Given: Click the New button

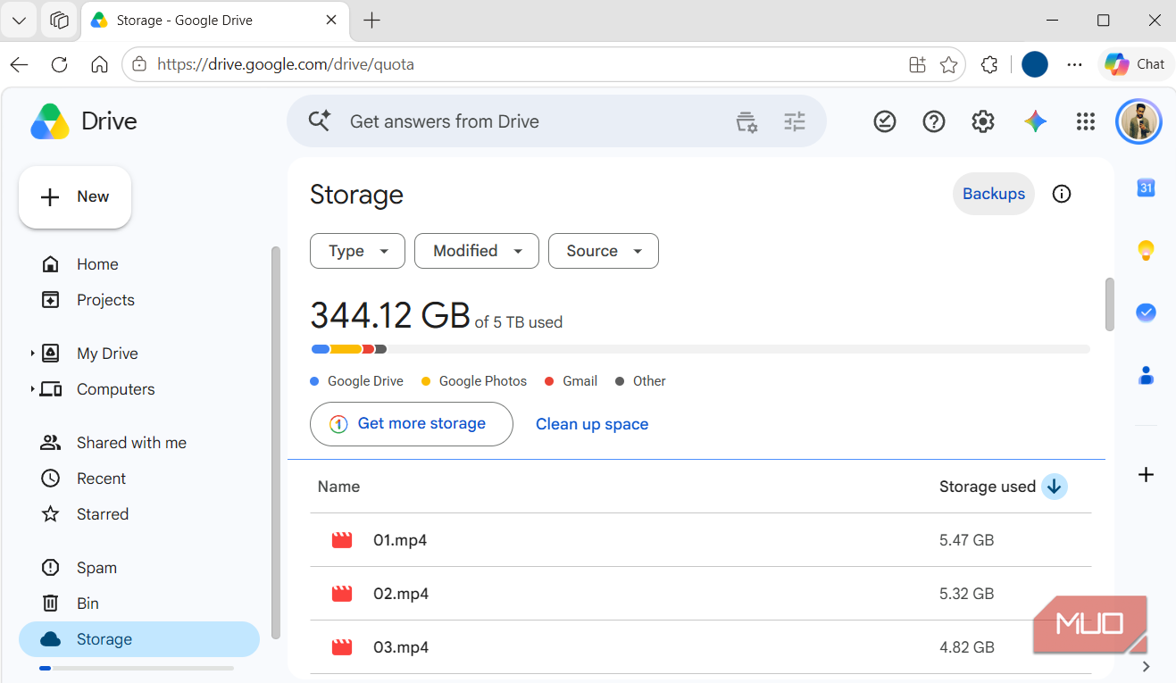Looking at the screenshot, I should pos(75,197).
